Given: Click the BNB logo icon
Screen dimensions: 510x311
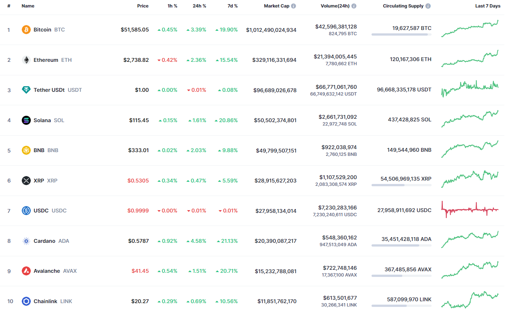Looking at the screenshot, I should click(26, 150).
